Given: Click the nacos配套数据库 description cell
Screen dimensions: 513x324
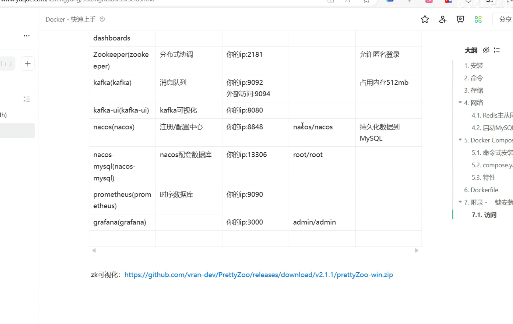Looking at the screenshot, I should point(189,166).
